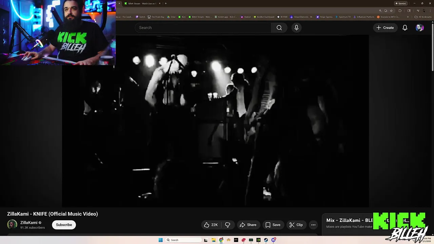Open Discord from the taskbar
The height and width of the screenshot is (244, 434).
[273, 240]
